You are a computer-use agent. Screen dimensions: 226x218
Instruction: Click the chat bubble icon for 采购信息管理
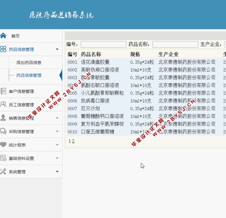click(x=3, y=131)
